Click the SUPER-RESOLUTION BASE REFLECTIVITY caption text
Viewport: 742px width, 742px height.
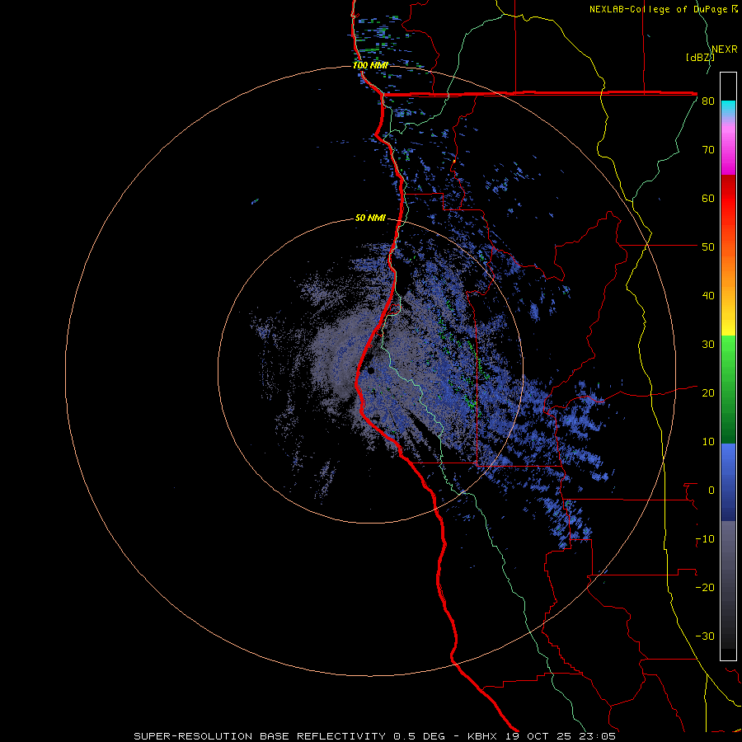(x=260, y=736)
